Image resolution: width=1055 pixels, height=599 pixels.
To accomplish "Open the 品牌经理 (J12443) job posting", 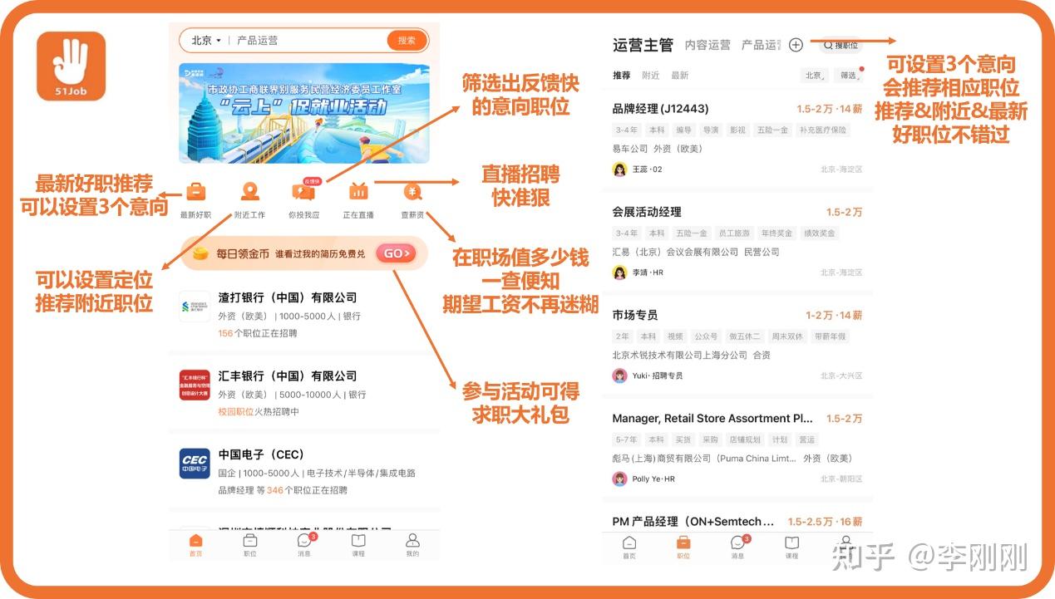I will click(x=737, y=139).
